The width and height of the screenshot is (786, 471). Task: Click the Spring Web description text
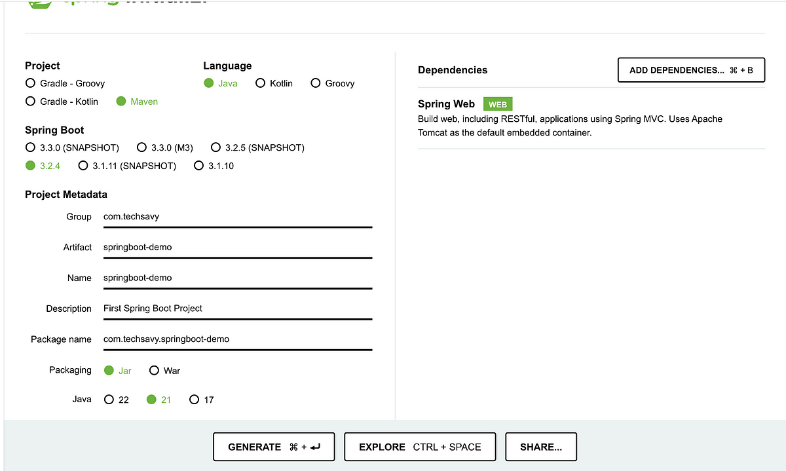[x=570, y=126]
